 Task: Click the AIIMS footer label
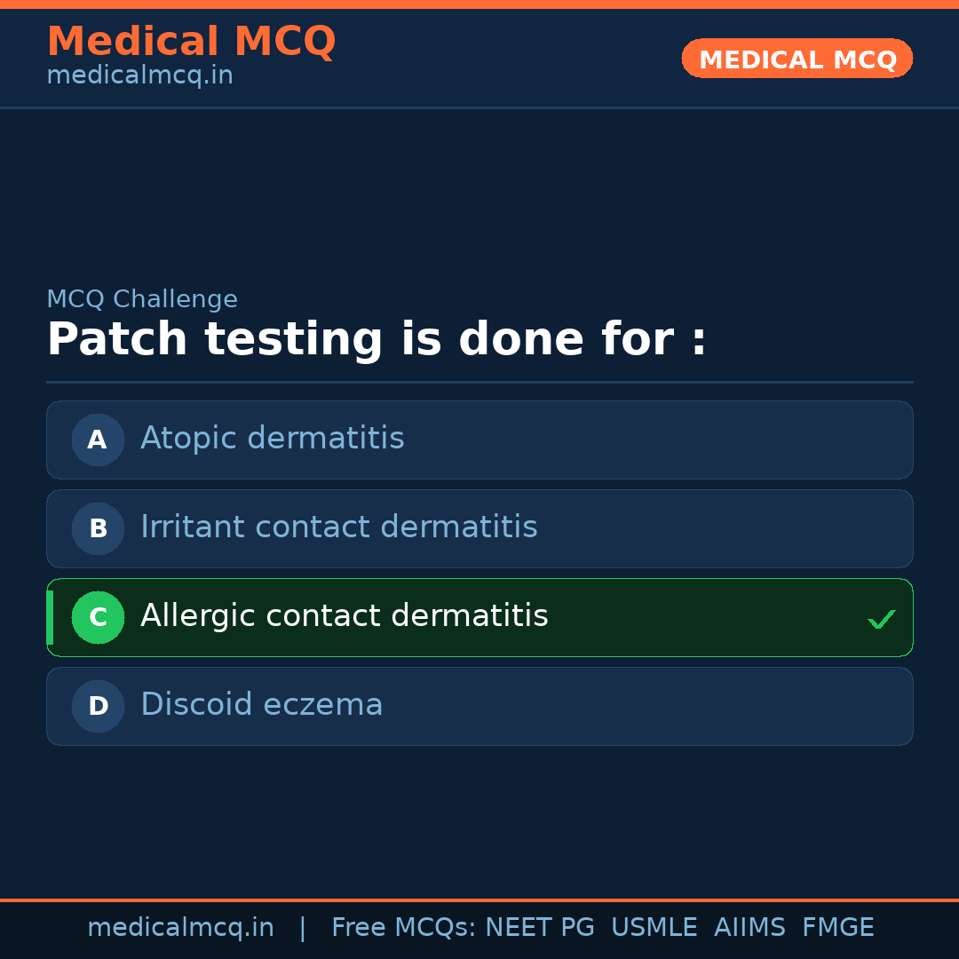[x=749, y=928]
